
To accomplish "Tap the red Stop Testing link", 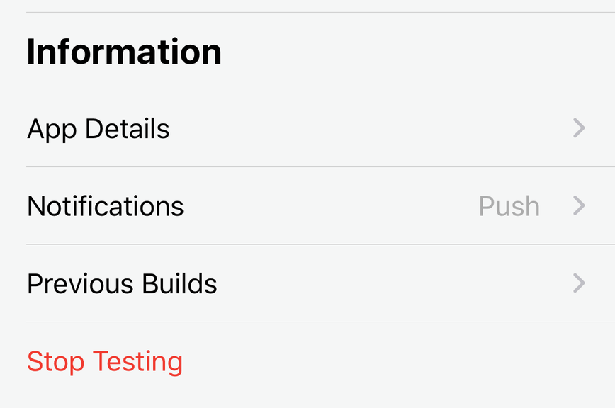I will pyautogui.click(x=105, y=361).
